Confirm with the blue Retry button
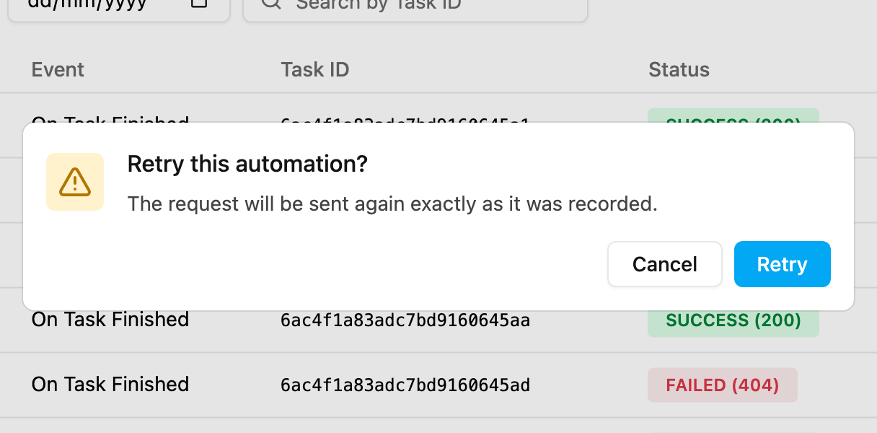The image size is (877, 433). point(783,264)
